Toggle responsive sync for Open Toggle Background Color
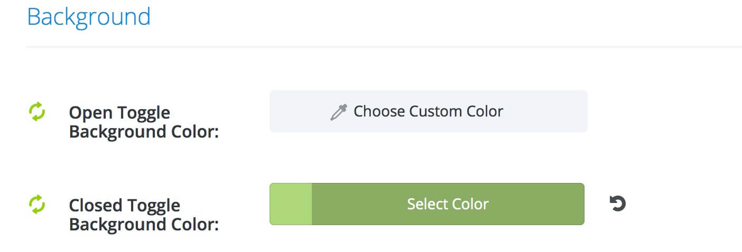 click(x=37, y=112)
